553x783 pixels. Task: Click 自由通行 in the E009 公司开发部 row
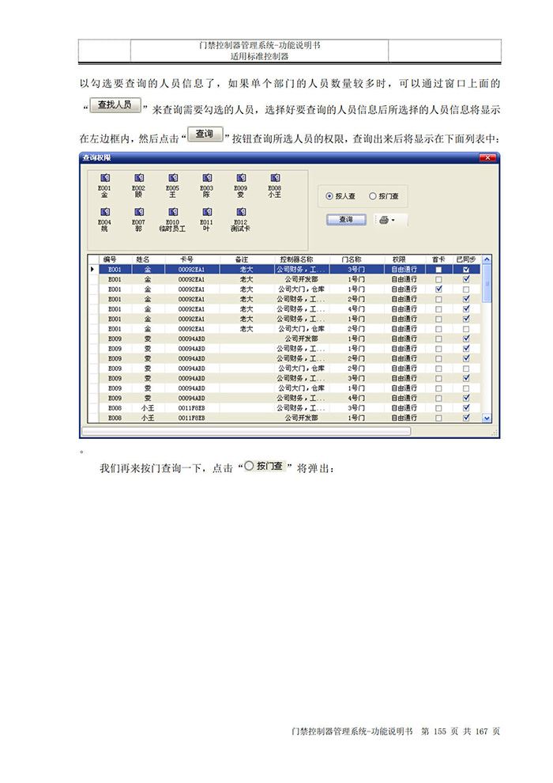coord(404,339)
